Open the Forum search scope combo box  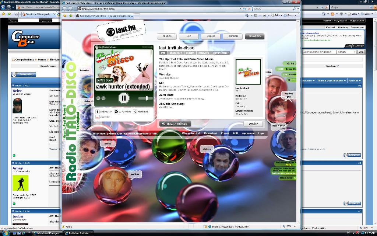pos(346,52)
